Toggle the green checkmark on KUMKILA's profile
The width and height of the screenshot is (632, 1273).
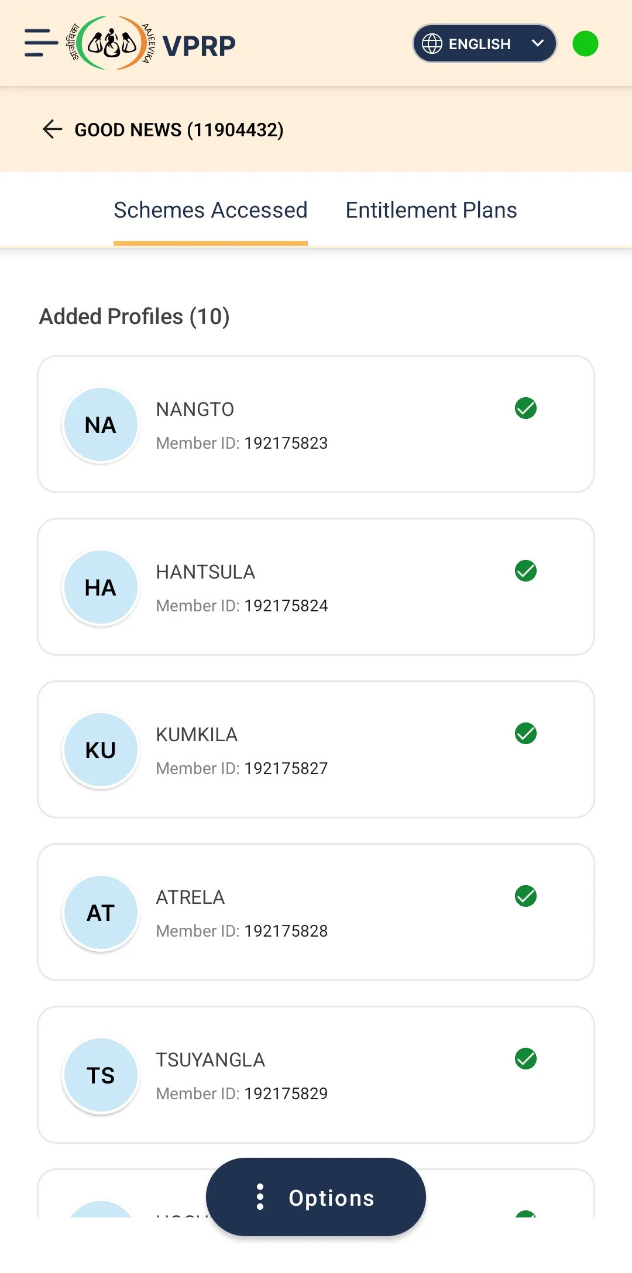[x=525, y=734]
